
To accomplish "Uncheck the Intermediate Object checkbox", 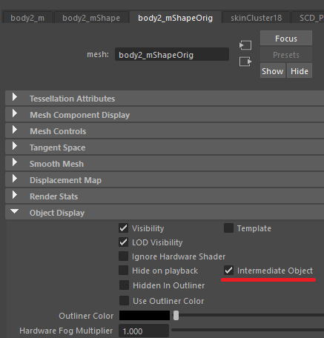I will pyautogui.click(x=228, y=271).
